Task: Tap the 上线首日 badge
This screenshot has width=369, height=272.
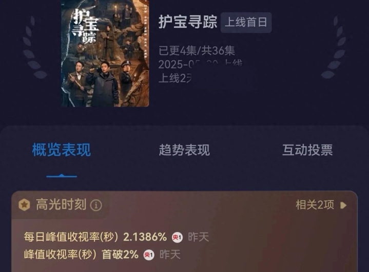Action: [x=246, y=23]
